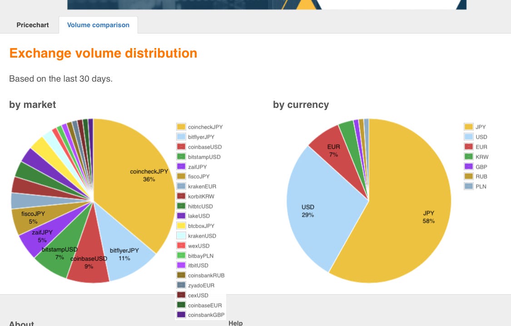The image size is (511, 326).
Task: Click the zaifJPY legend color swatch
Action: 181,166
